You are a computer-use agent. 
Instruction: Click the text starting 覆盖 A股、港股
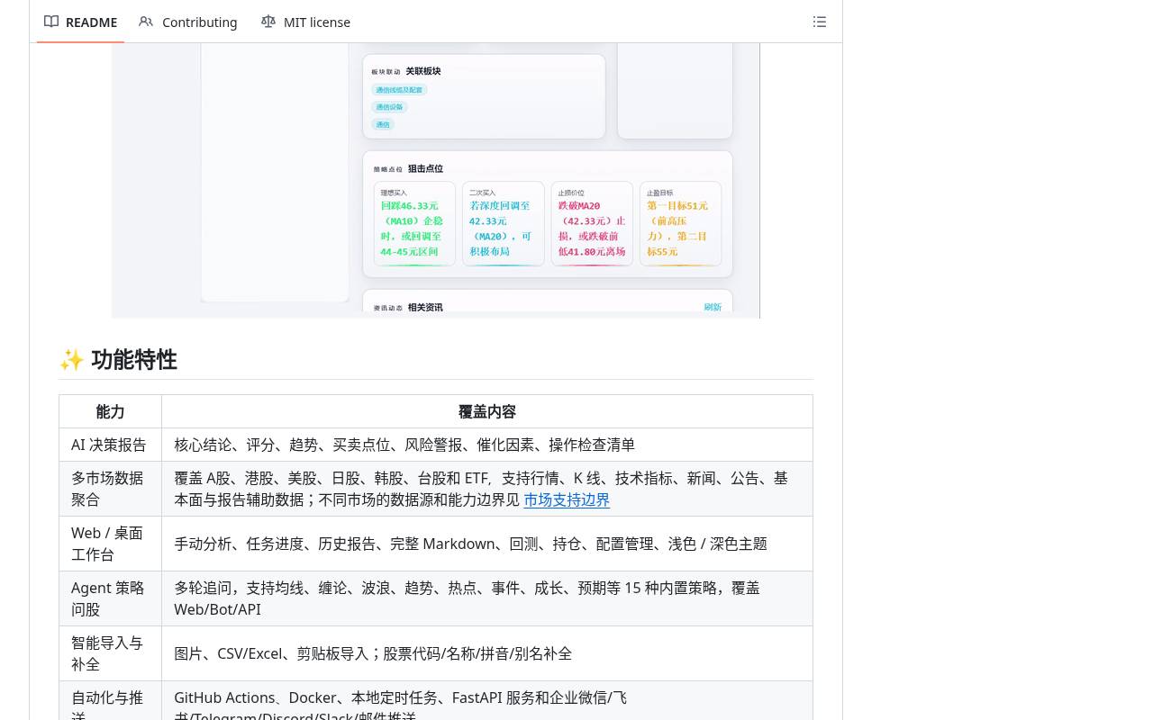(481, 489)
